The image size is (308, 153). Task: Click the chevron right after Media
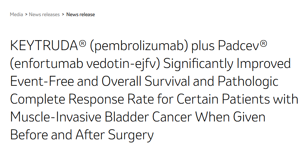click(x=26, y=14)
